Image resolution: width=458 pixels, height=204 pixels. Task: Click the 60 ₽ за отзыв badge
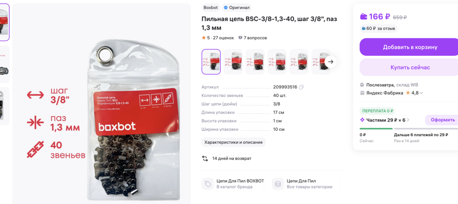[379, 28]
